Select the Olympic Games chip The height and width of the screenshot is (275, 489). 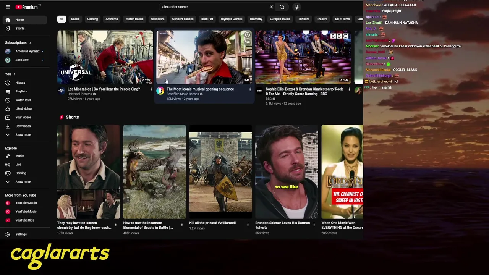(232, 19)
